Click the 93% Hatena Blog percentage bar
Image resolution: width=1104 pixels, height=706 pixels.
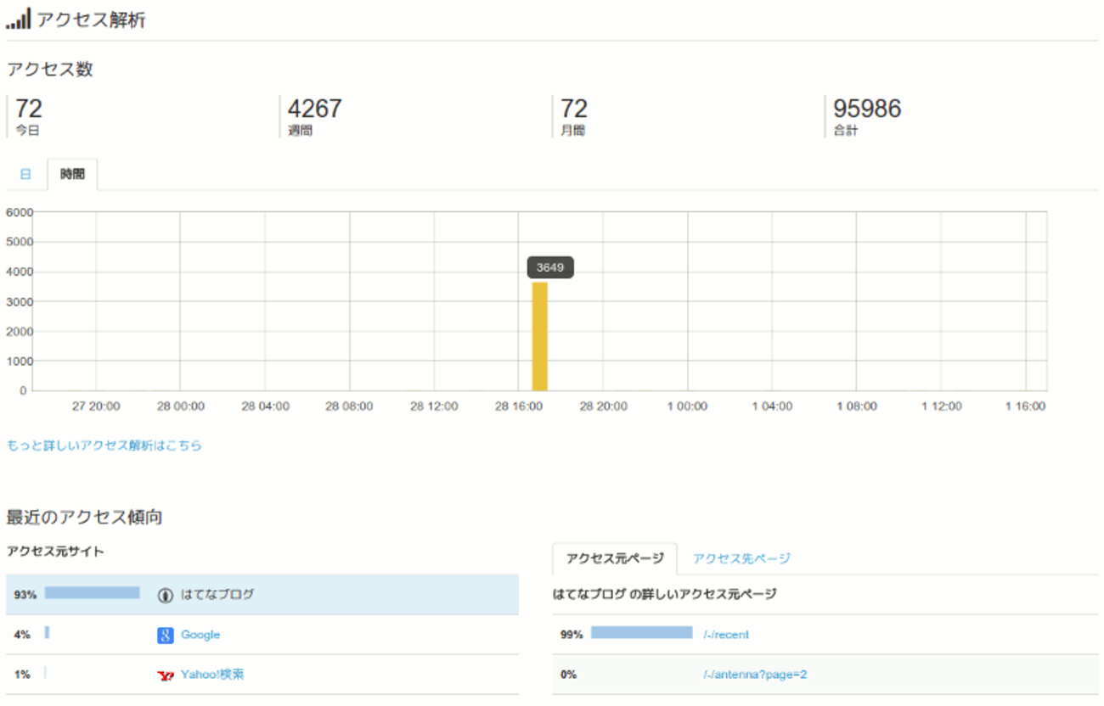coord(92,593)
